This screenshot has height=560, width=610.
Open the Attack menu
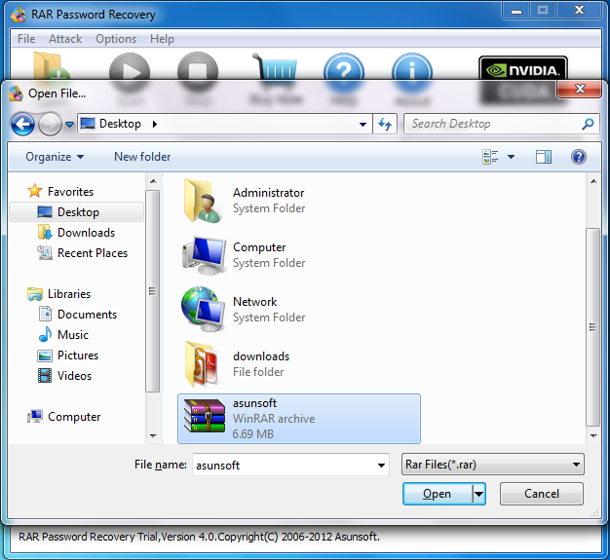[x=65, y=39]
